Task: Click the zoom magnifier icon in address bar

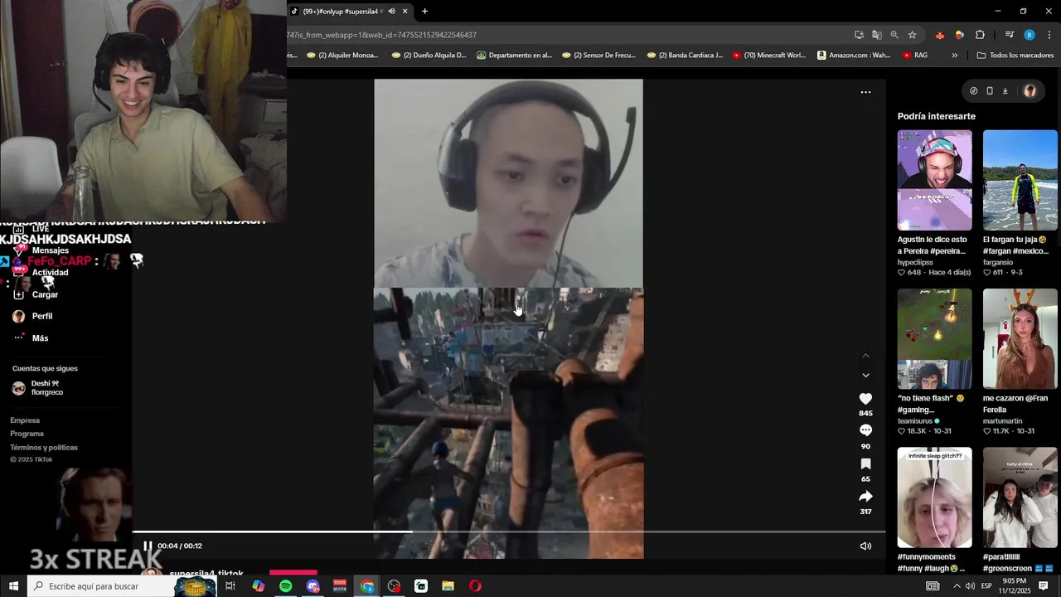Action: [x=894, y=35]
